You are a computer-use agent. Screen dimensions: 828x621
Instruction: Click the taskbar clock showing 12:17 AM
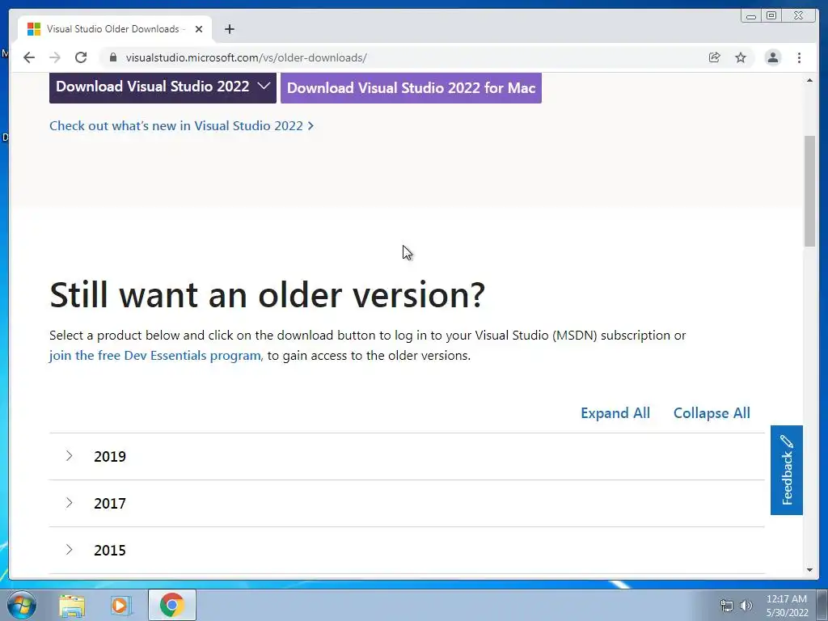(787, 606)
